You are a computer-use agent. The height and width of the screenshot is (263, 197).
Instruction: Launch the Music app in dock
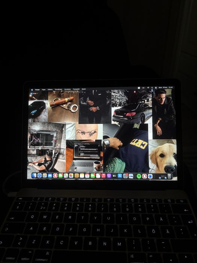(x=103, y=175)
